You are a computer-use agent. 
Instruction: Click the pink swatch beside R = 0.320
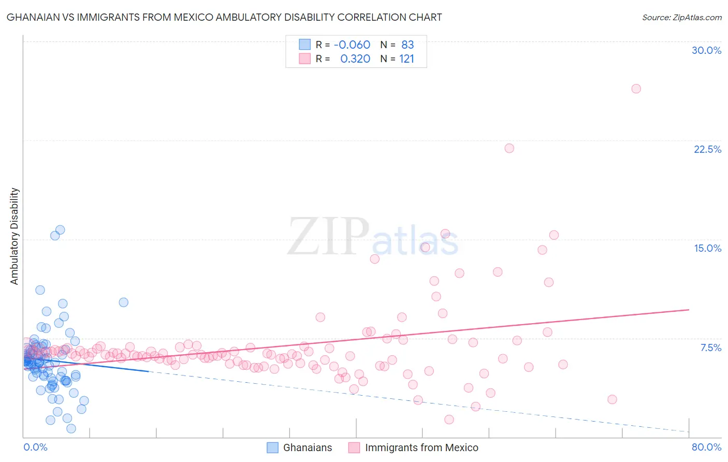304,59
